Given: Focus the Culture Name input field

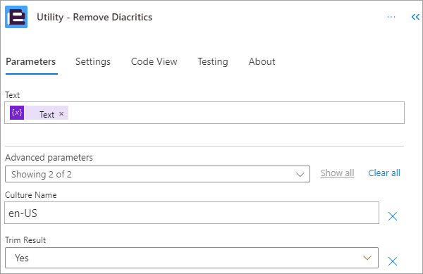Looking at the screenshot, I should [x=192, y=213].
